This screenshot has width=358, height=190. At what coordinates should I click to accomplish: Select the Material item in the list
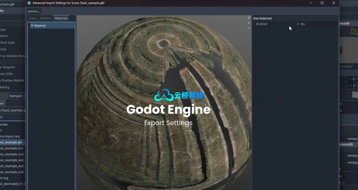click(x=40, y=26)
